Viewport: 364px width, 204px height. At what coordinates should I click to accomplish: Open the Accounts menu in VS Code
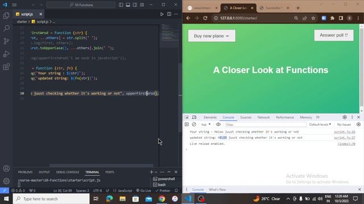(x=6, y=168)
